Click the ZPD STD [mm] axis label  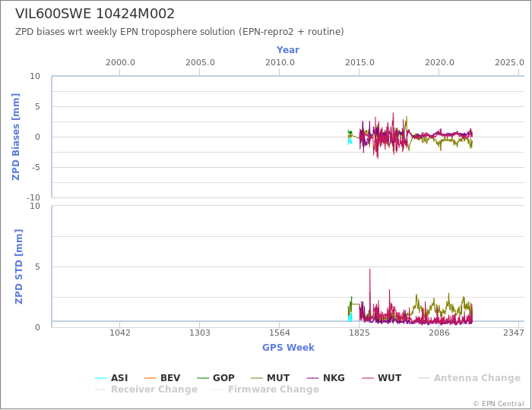[x=19, y=266]
